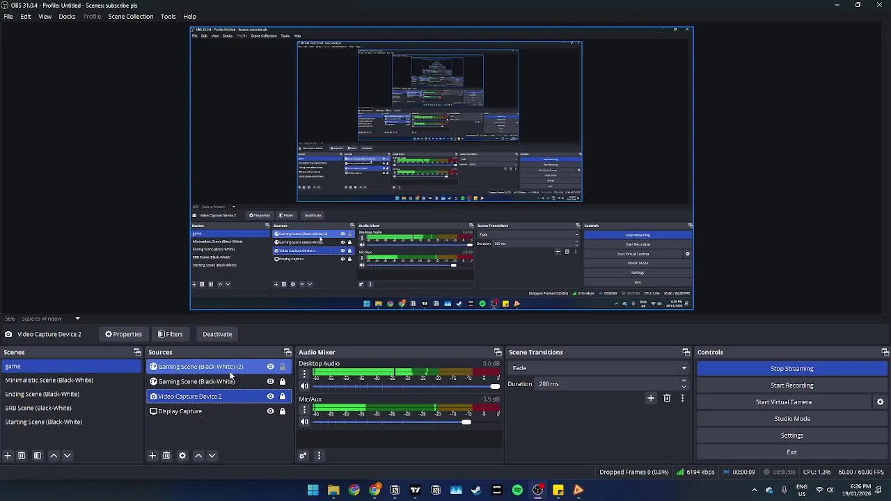Remove the transition using the trash icon

[667, 398]
